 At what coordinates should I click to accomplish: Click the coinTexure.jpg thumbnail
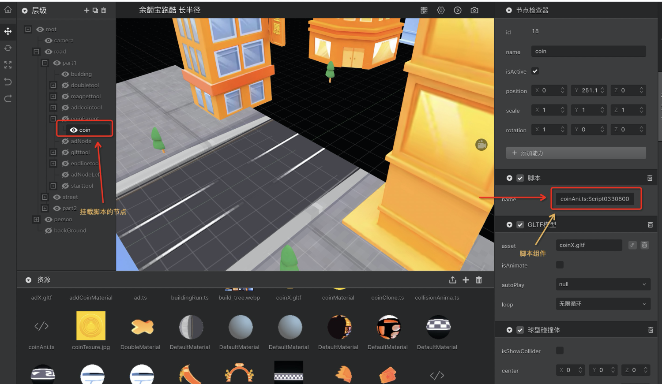tap(91, 326)
